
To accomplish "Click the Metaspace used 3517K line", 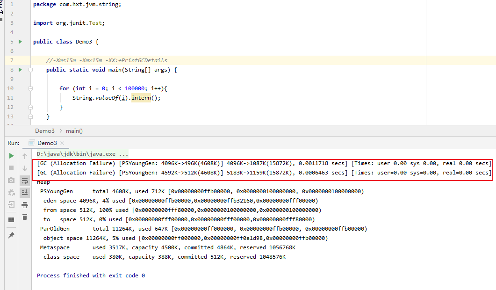I will pyautogui.click(x=168, y=247).
